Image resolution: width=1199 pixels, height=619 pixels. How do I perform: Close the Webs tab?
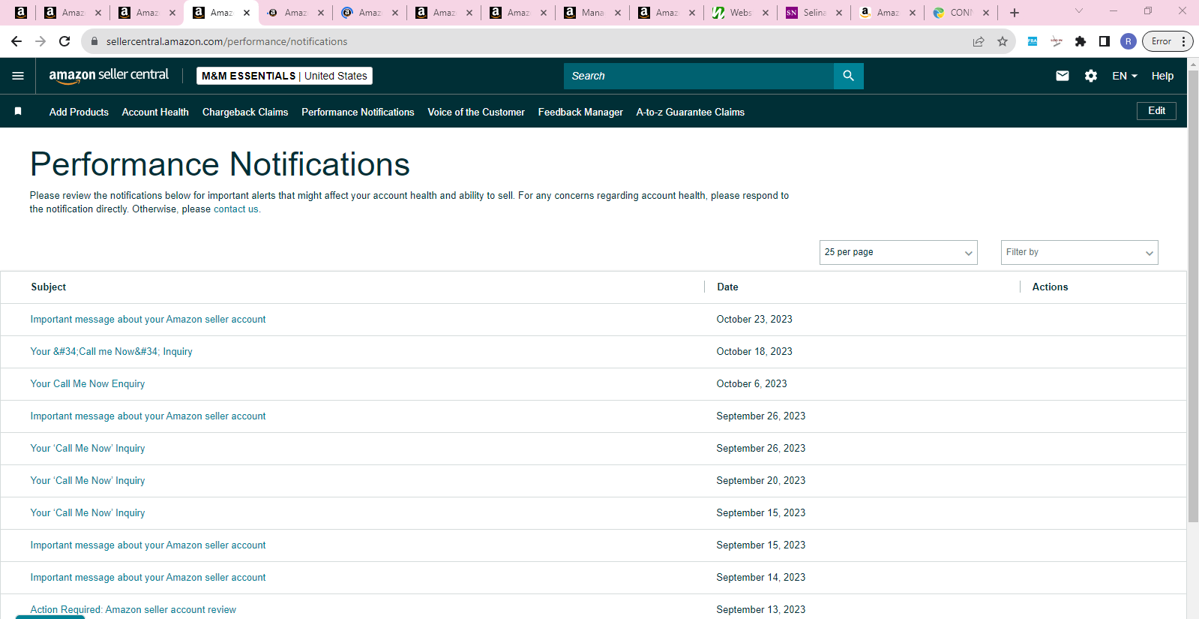click(766, 13)
